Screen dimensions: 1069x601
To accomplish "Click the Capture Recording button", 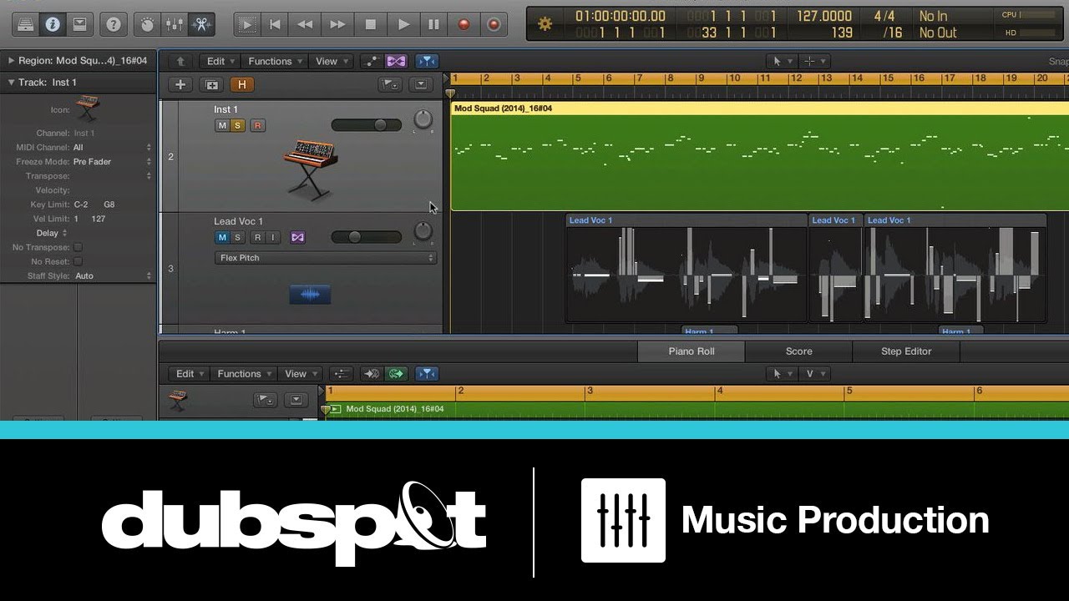I will 494,24.
